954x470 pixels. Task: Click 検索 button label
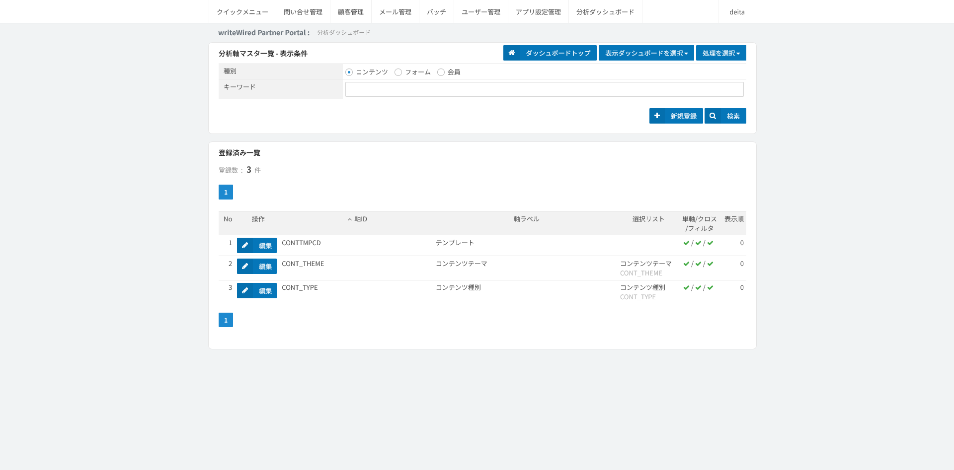(733, 116)
